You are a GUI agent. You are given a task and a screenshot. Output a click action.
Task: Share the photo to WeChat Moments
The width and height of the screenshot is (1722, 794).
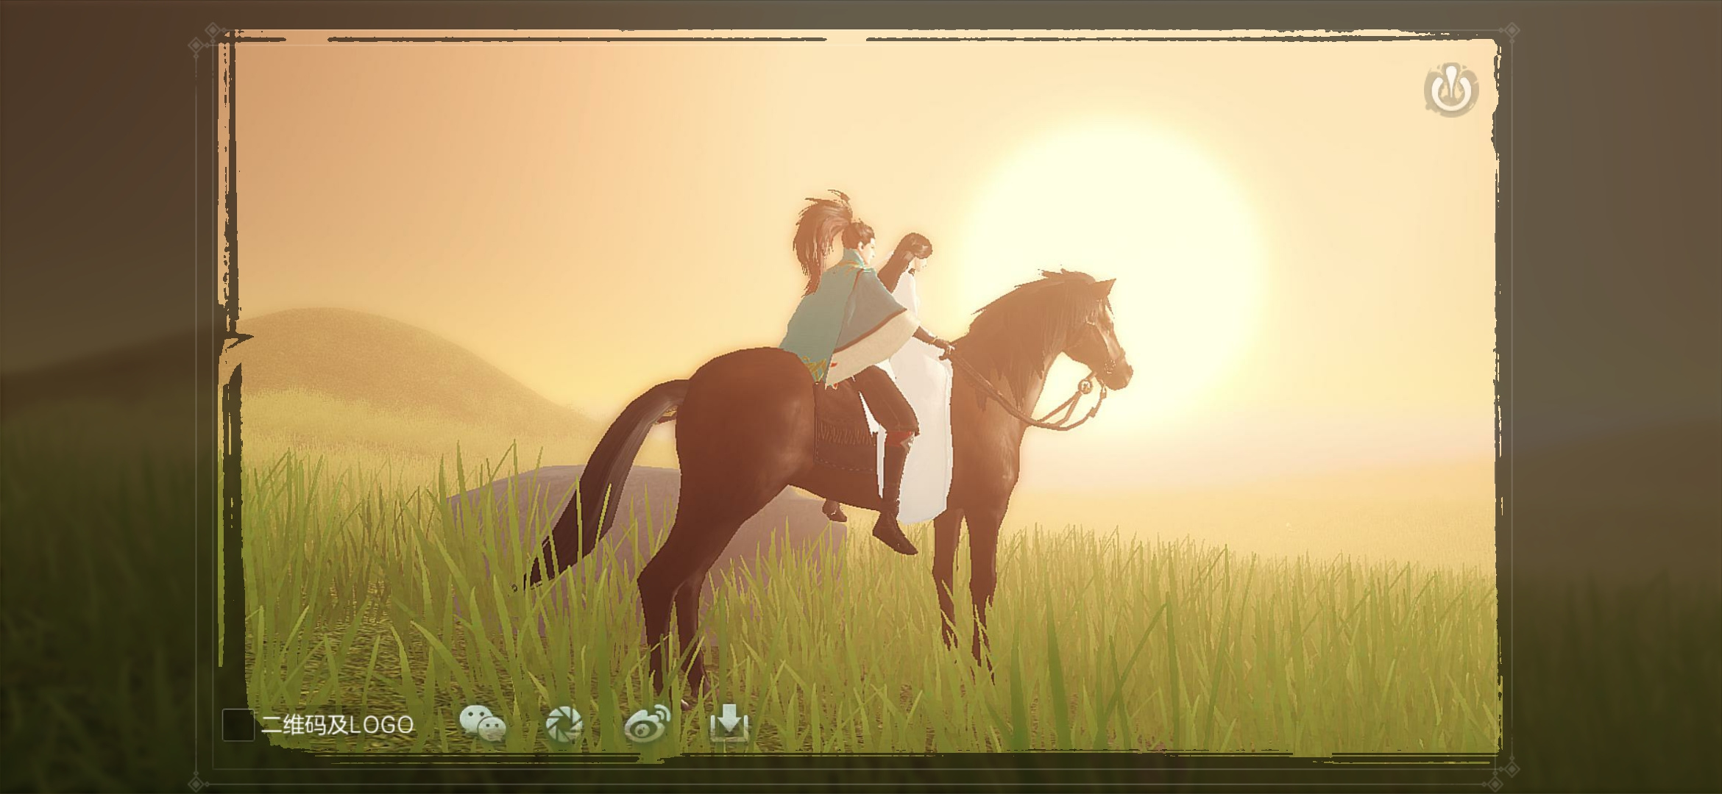564,723
